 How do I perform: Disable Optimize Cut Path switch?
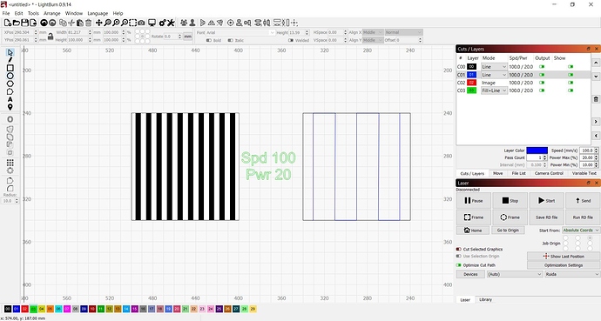[458, 265]
